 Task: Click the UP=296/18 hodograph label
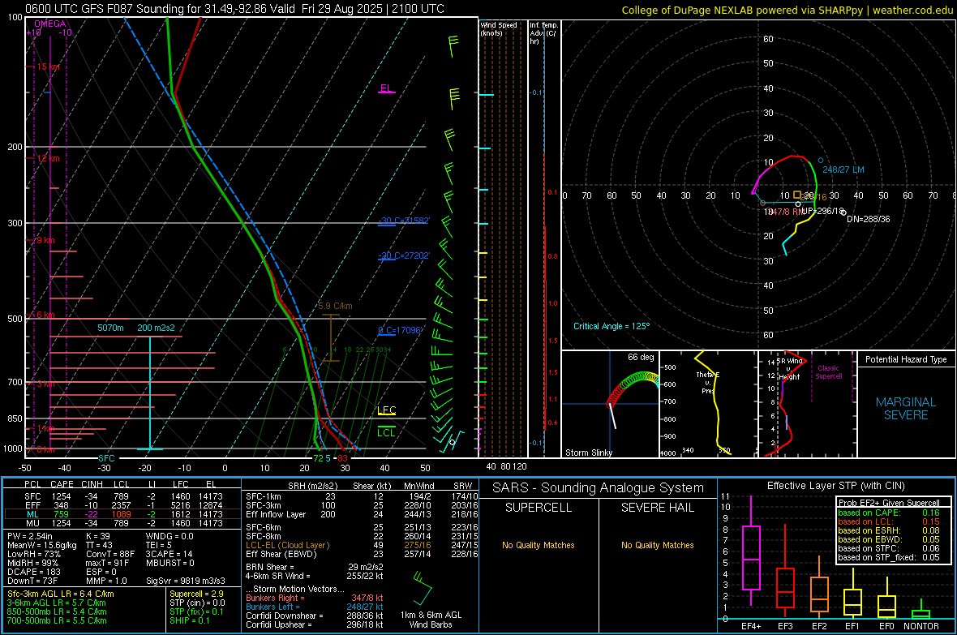(822, 211)
